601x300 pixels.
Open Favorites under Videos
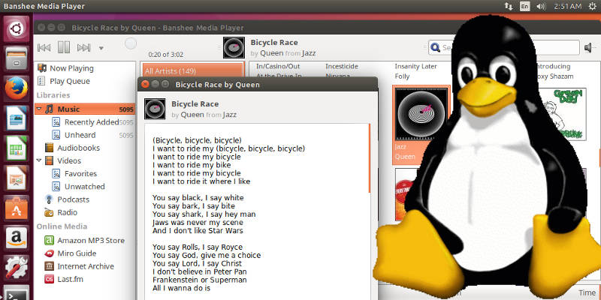tap(74, 174)
